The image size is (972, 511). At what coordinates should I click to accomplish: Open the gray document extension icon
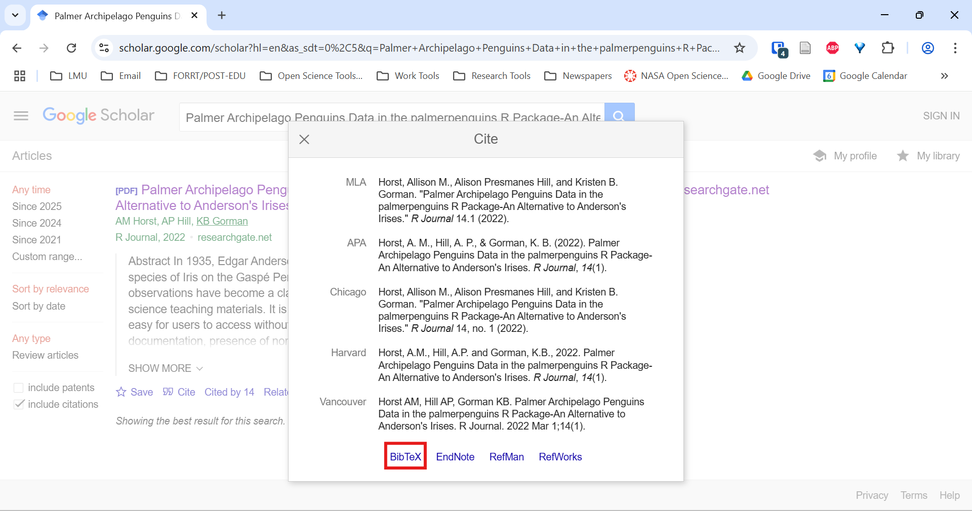point(805,48)
